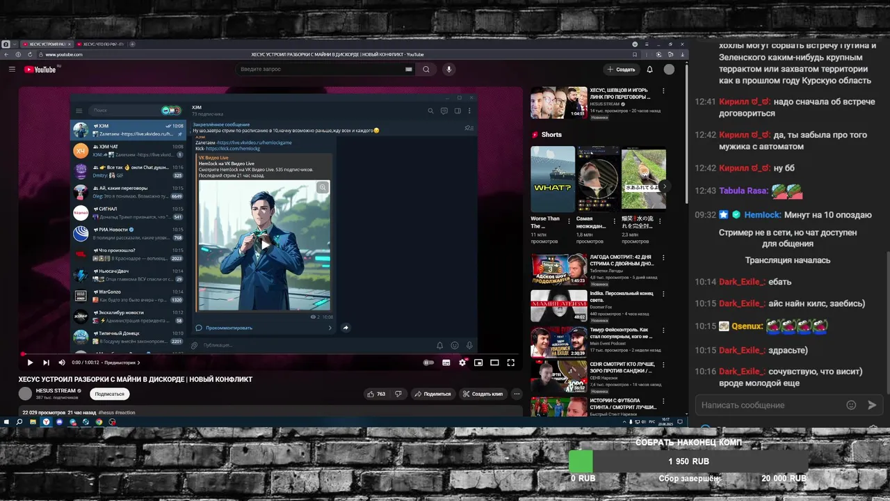Dislike the video

click(398, 394)
